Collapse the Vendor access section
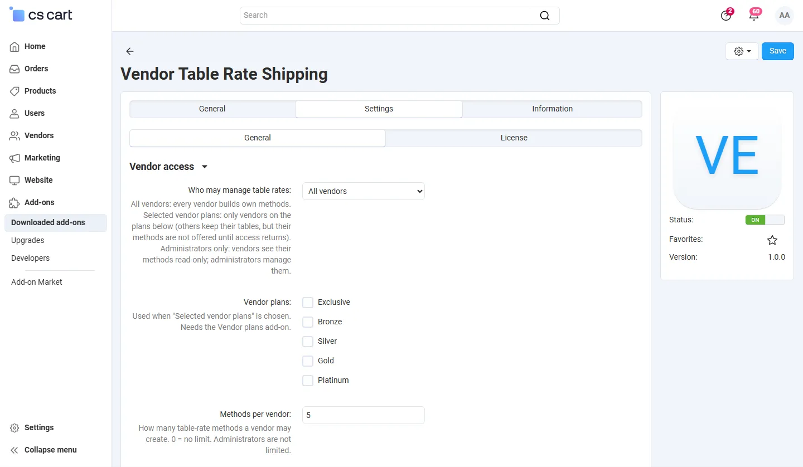The image size is (803, 467). [168, 167]
